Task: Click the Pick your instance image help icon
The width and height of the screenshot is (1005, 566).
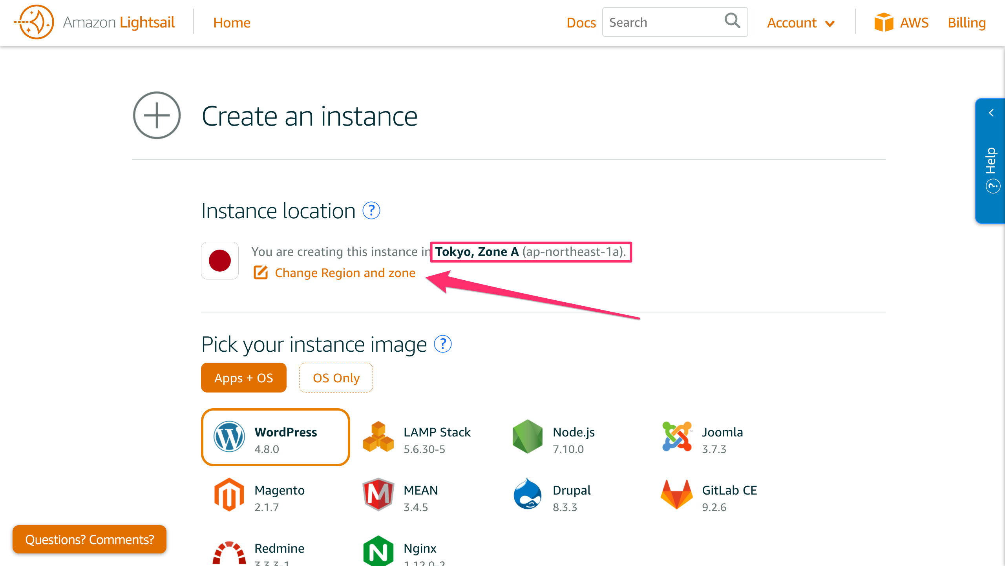Action: pos(442,344)
